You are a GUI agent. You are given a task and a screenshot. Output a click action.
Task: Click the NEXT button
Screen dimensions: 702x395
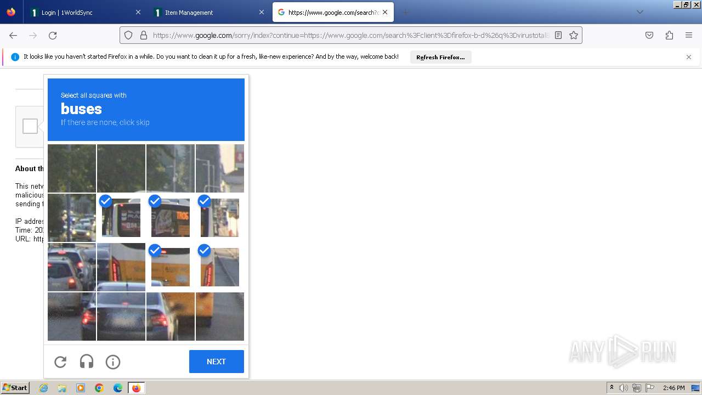click(x=217, y=362)
